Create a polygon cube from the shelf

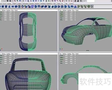[x=3, y=6]
